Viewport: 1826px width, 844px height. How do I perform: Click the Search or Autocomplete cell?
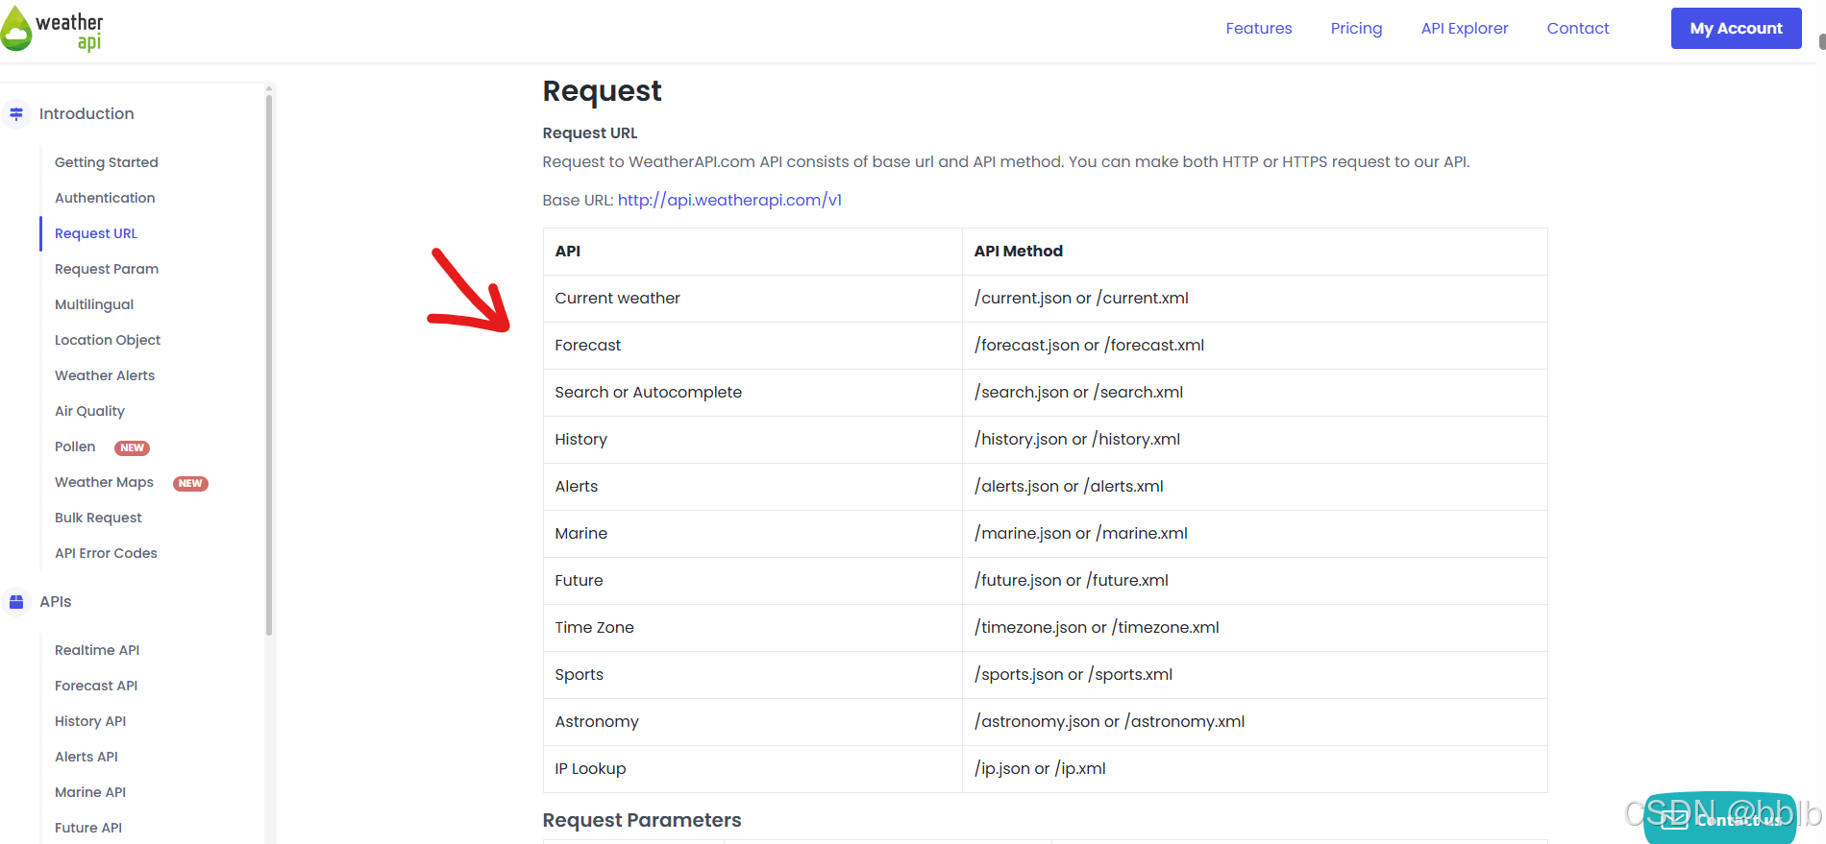pos(753,393)
